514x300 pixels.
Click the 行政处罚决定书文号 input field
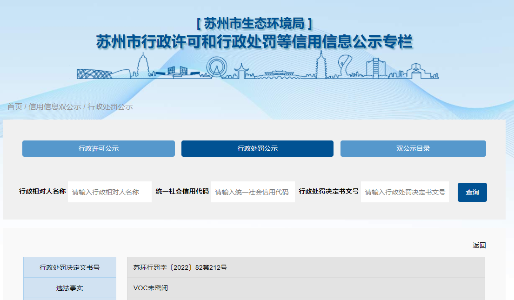(x=405, y=192)
